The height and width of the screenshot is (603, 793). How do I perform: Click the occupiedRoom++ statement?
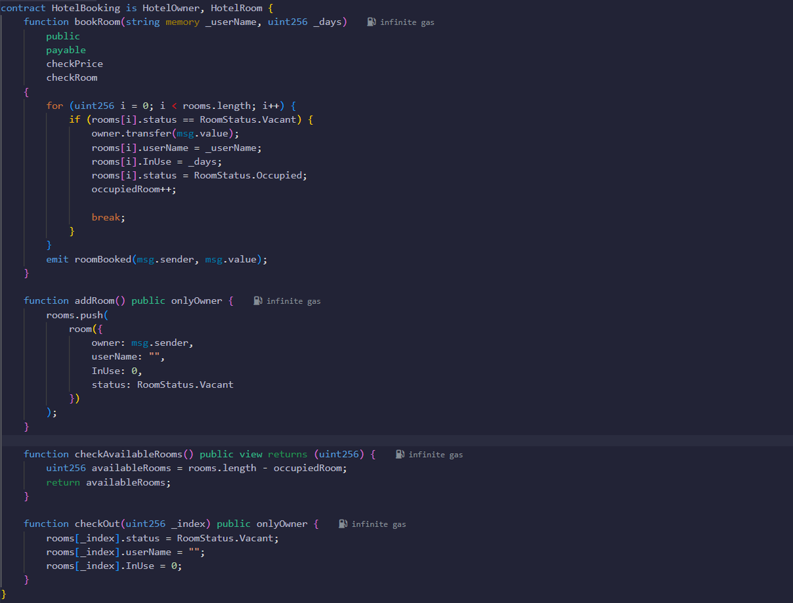(x=134, y=190)
